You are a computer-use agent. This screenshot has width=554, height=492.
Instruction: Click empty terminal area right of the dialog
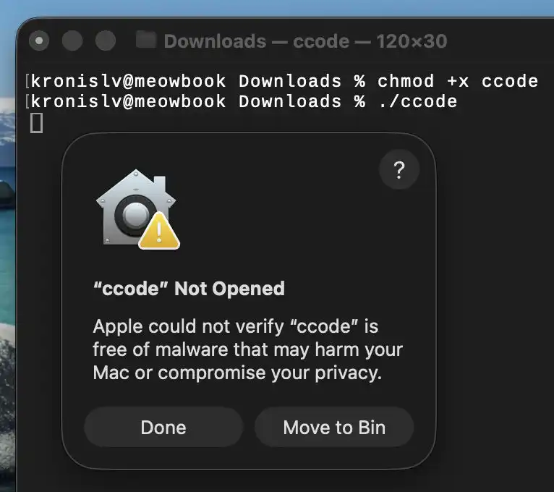[495, 283]
